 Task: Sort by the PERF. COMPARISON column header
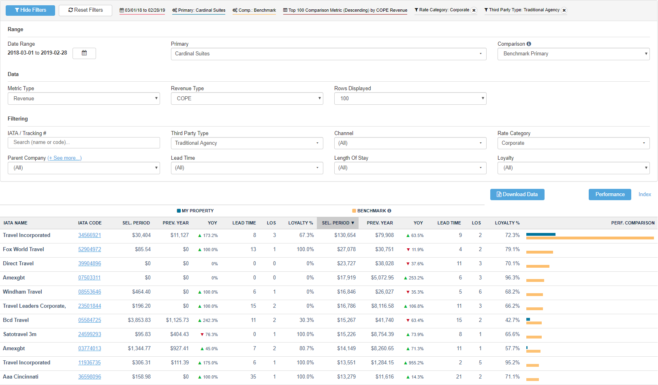[633, 223]
